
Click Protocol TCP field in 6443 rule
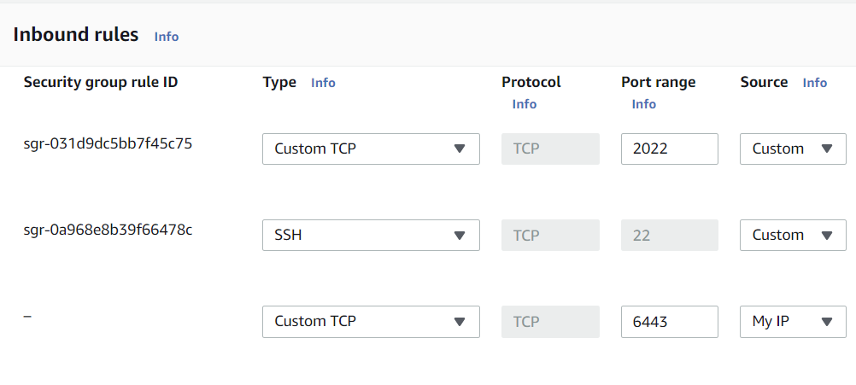(x=550, y=322)
